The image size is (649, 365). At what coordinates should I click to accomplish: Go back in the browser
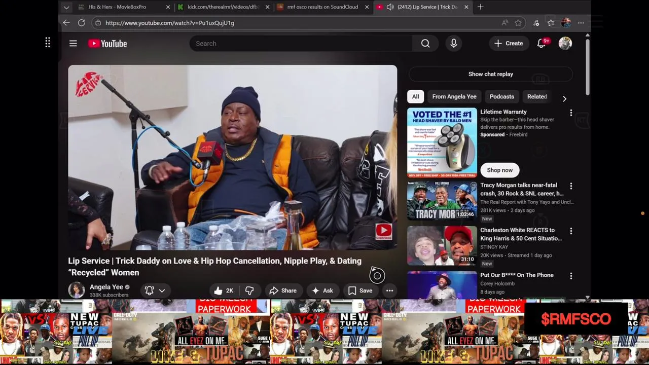point(66,23)
